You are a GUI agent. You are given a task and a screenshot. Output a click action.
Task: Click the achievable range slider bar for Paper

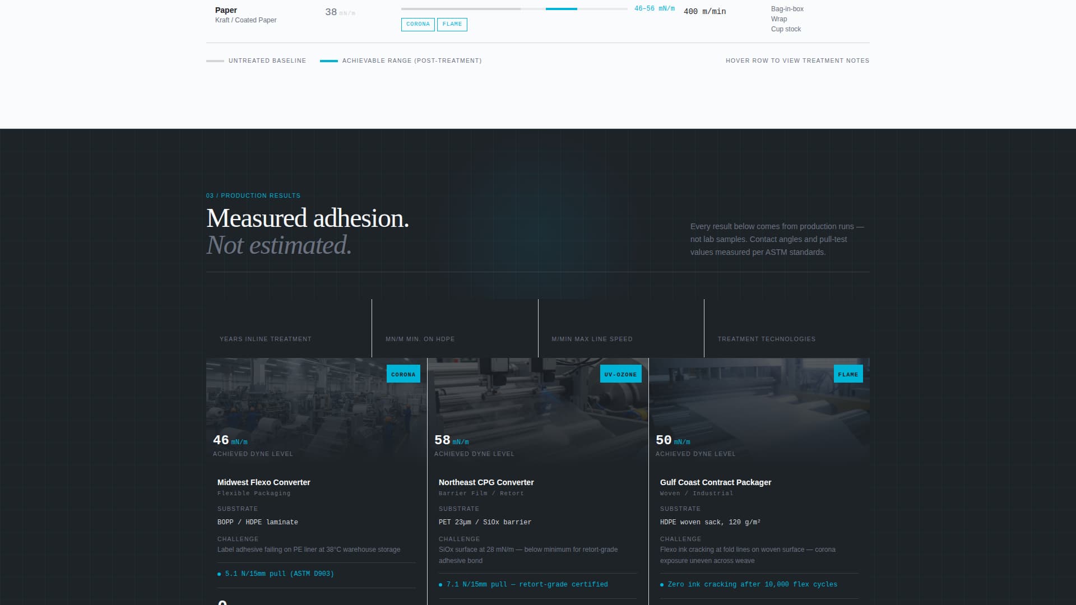click(x=561, y=8)
